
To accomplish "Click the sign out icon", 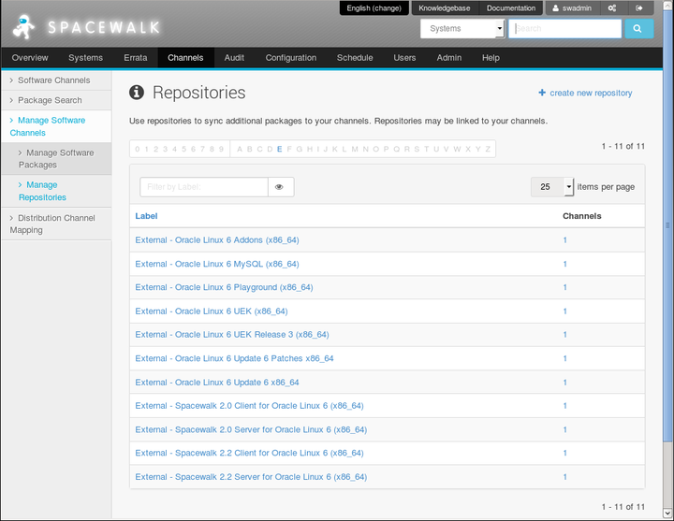I will coord(638,8).
